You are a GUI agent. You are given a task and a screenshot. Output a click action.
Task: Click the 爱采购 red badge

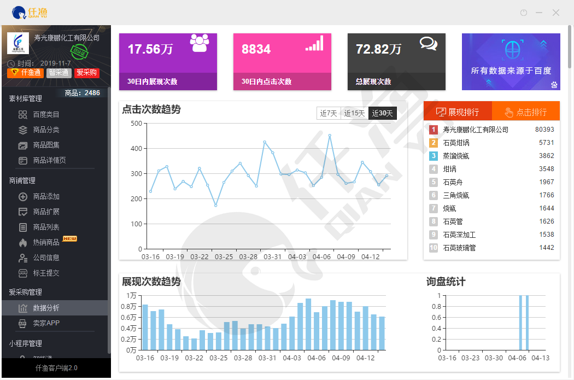click(x=86, y=73)
